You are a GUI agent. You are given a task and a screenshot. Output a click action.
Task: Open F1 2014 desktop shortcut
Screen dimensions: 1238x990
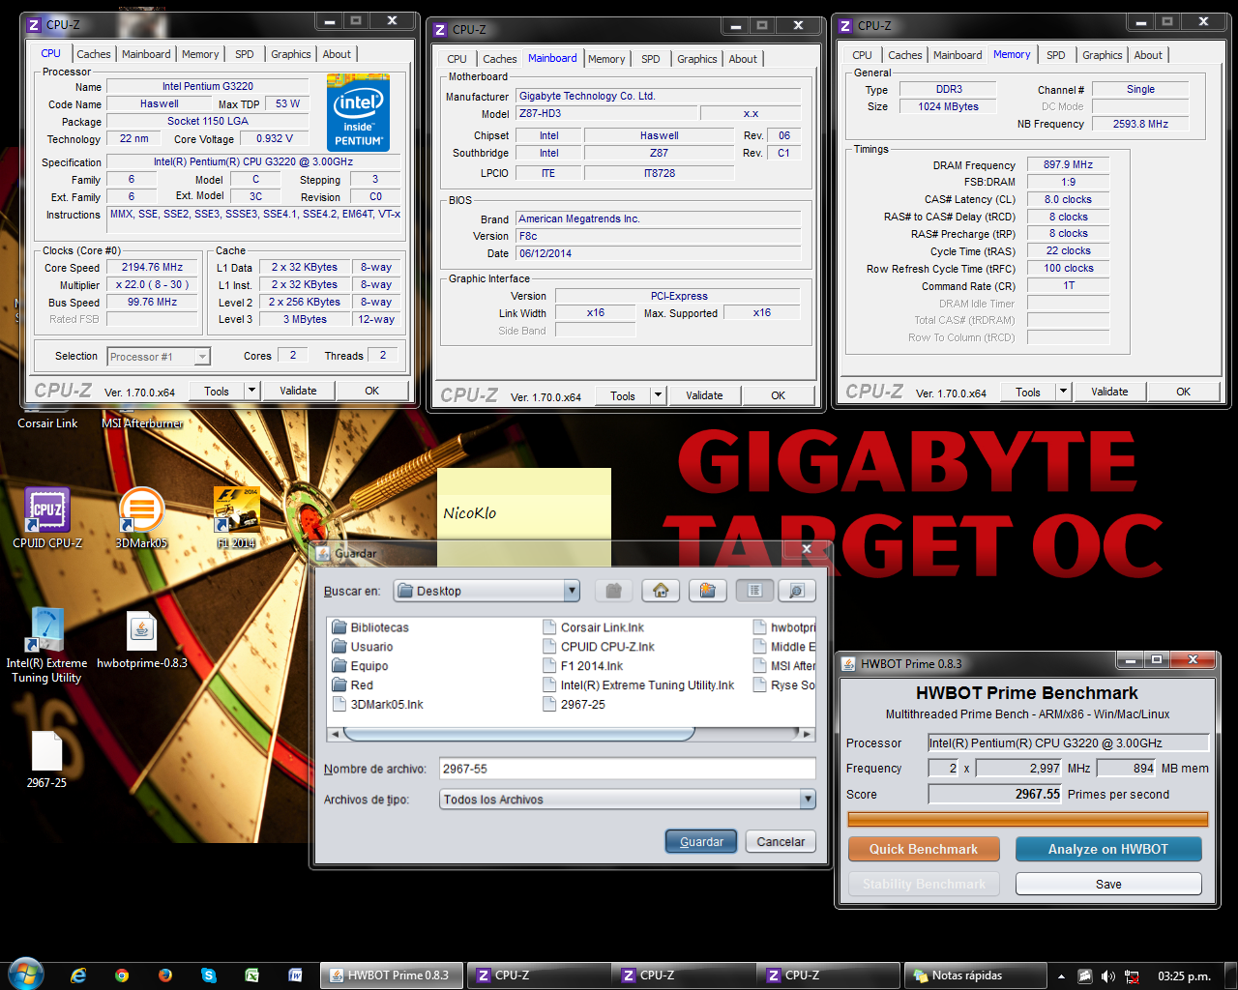[236, 518]
